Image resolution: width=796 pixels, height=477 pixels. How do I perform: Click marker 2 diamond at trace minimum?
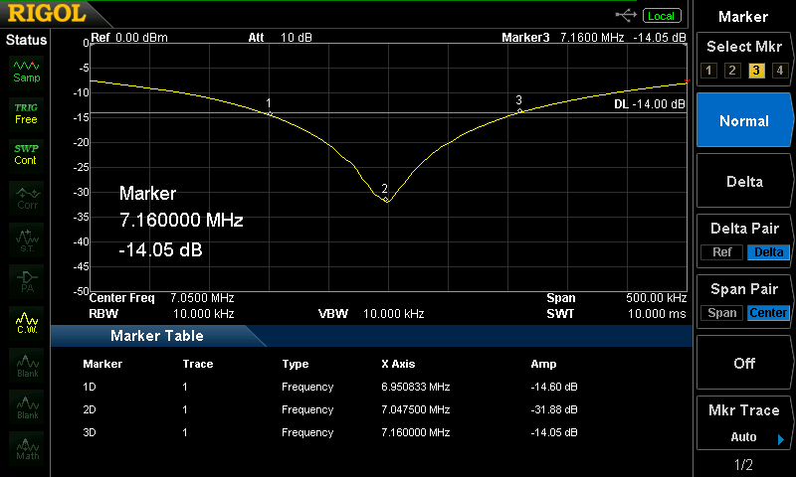(387, 200)
